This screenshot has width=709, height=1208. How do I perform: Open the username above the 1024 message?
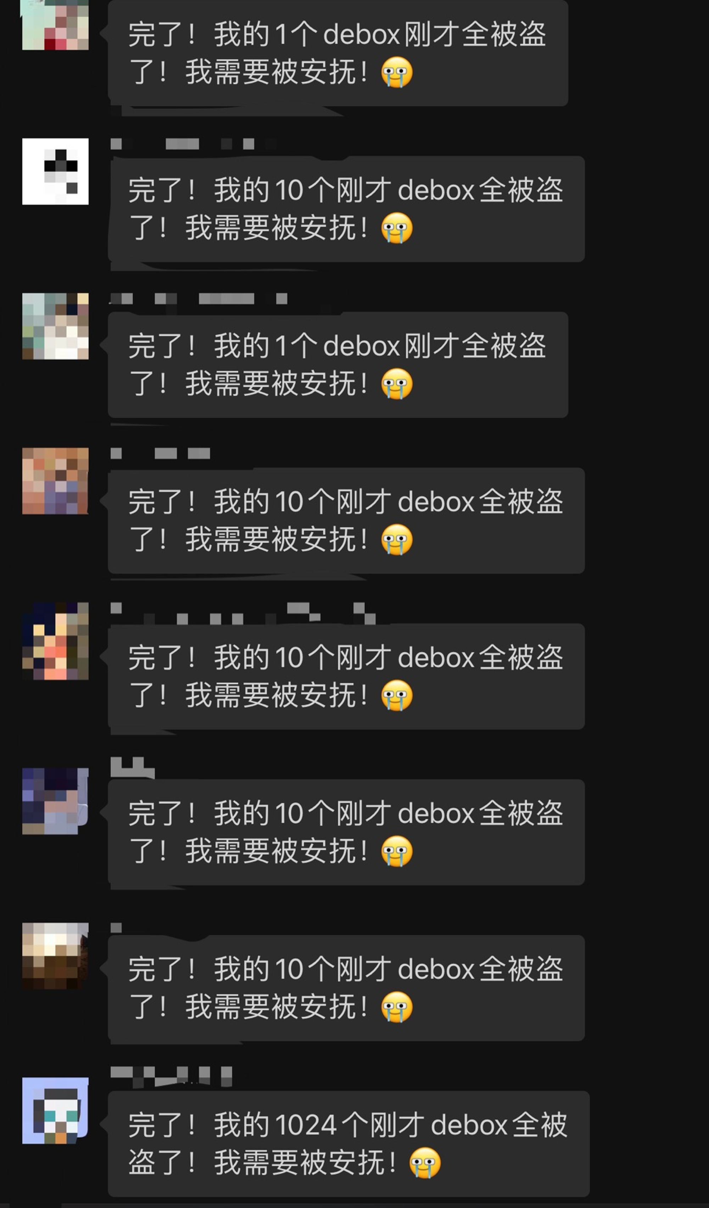coord(172,1077)
